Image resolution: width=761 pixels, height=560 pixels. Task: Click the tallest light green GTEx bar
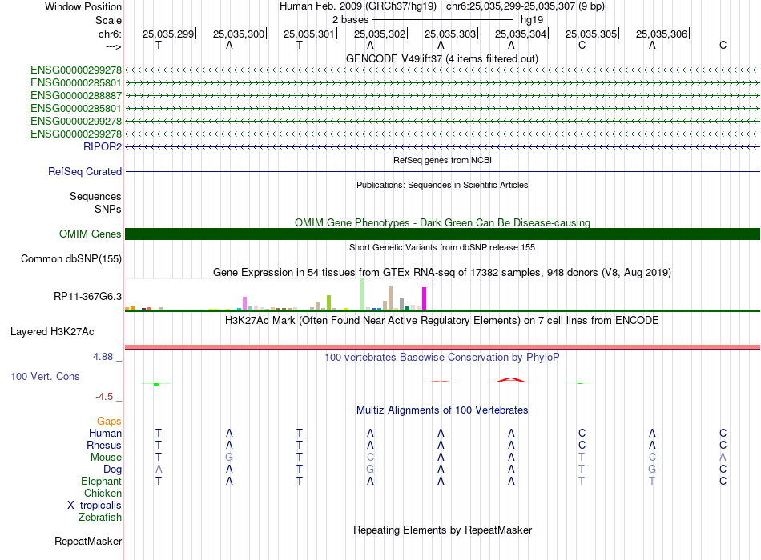[363, 294]
